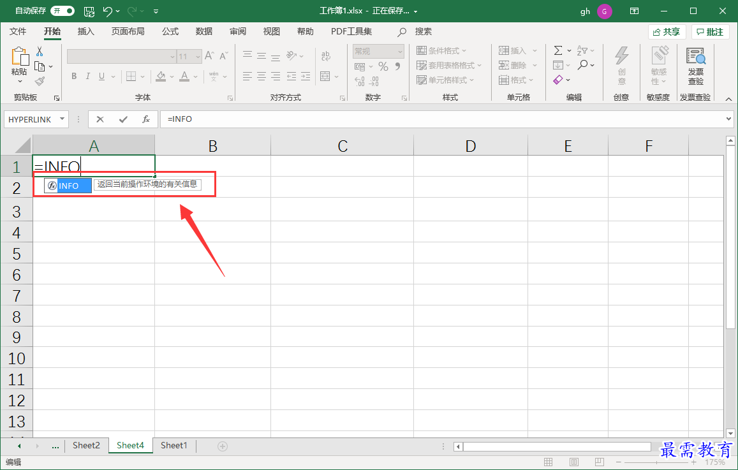The width and height of the screenshot is (738, 470).
Task: Click the 批注 comments button
Action: [710, 32]
